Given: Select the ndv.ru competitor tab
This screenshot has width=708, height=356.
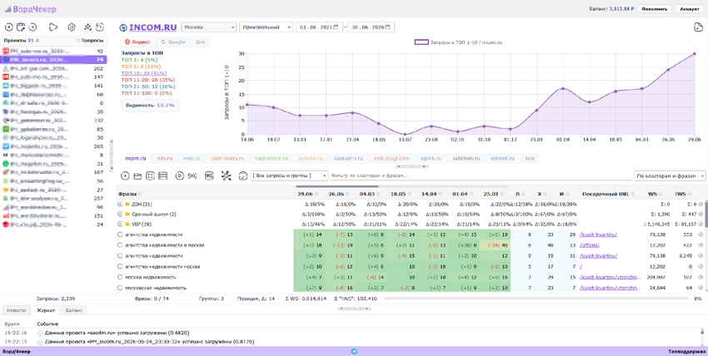Looking at the screenshot, I should click(165, 159).
